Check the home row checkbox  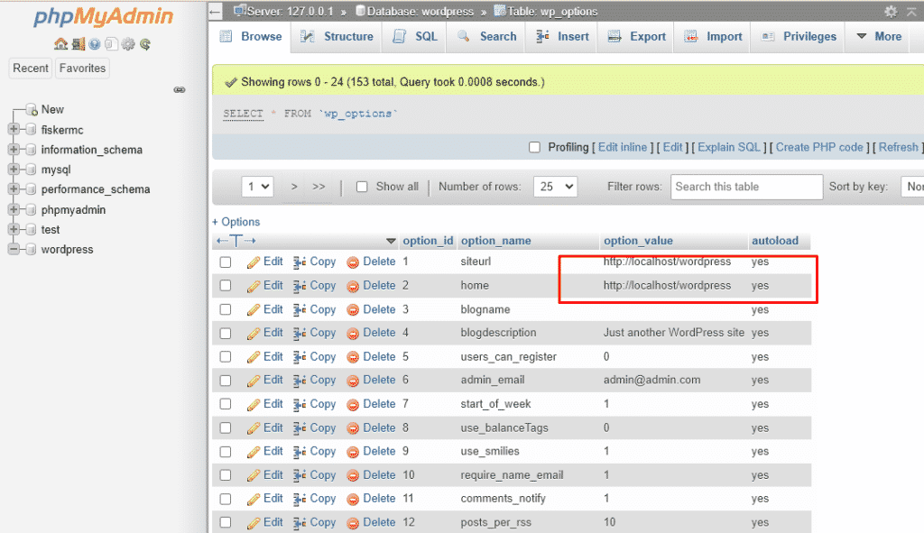[x=225, y=286]
